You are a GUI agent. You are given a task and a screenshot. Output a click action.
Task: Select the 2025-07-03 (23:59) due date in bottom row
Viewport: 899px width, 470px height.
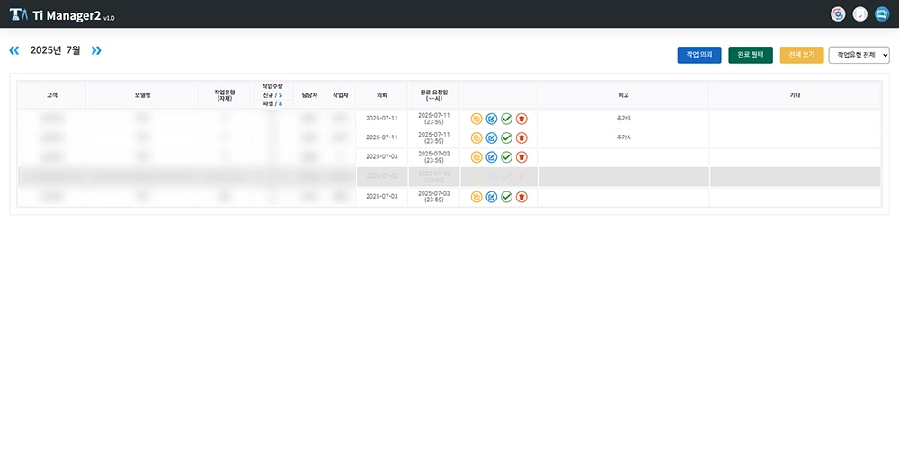tap(434, 197)
